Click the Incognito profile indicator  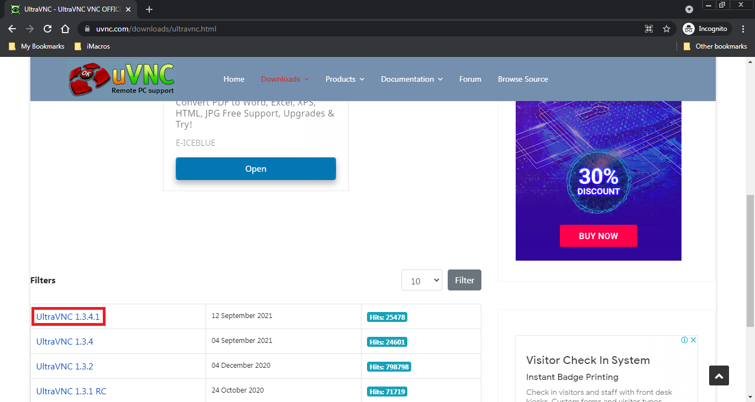tap(707, 29)
